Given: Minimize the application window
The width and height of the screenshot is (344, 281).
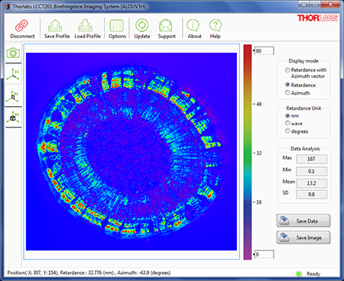Looking at the screenshot, I should pyautogui.click(x=303, y=4).
